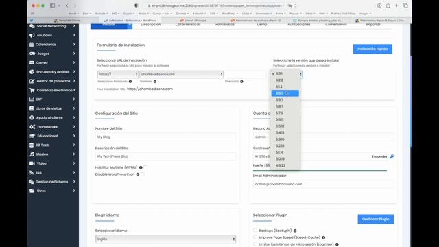Click the Correo envelope icon
This screenshot has width=439, height=247.
32,62
